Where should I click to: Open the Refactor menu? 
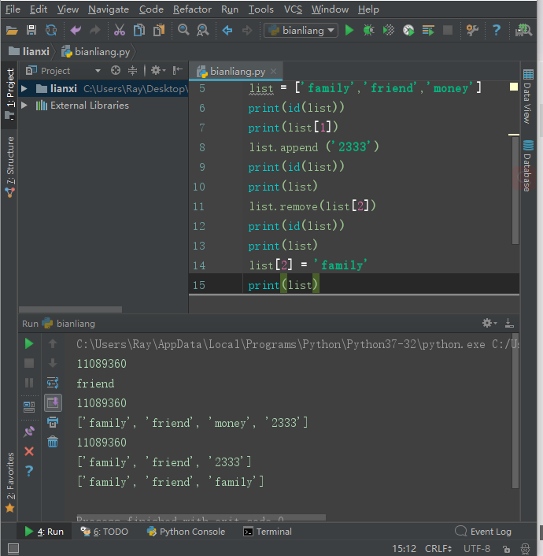point(192,9)
